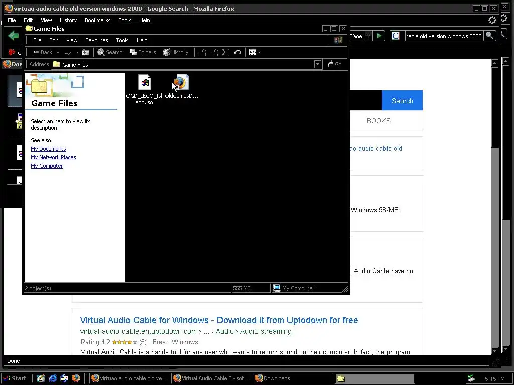Open explorer View menu

pyautogui.click(x=72, y=40)
